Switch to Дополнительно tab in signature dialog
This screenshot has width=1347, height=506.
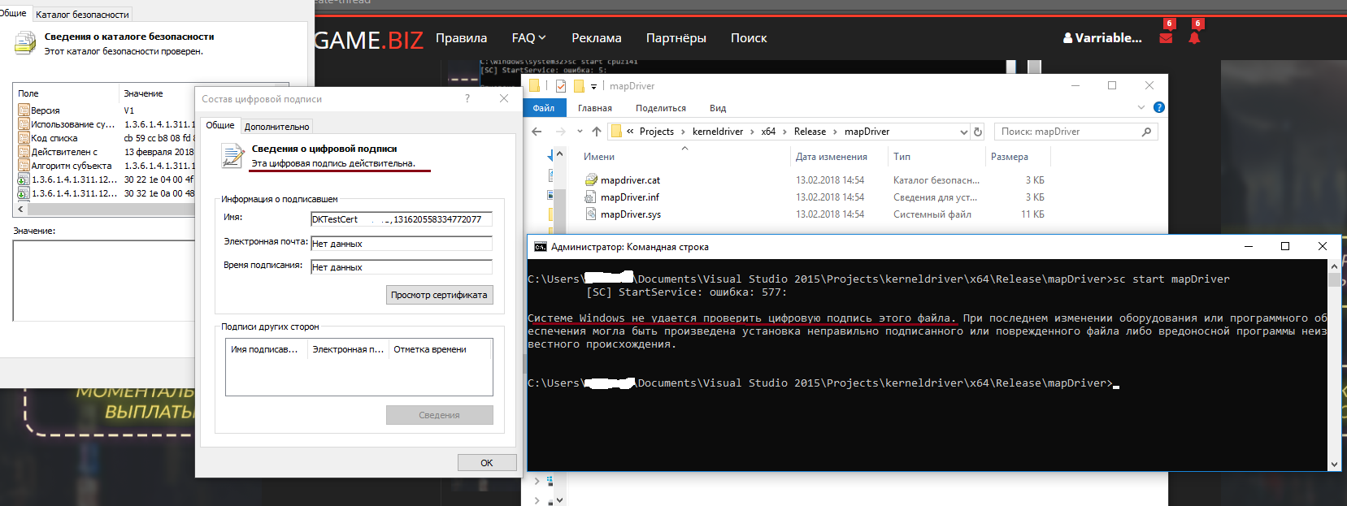click(277, 127)
